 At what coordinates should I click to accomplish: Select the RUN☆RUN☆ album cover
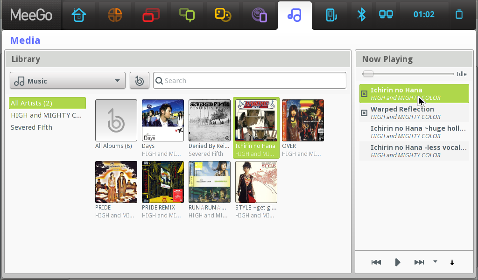[210, 182]
